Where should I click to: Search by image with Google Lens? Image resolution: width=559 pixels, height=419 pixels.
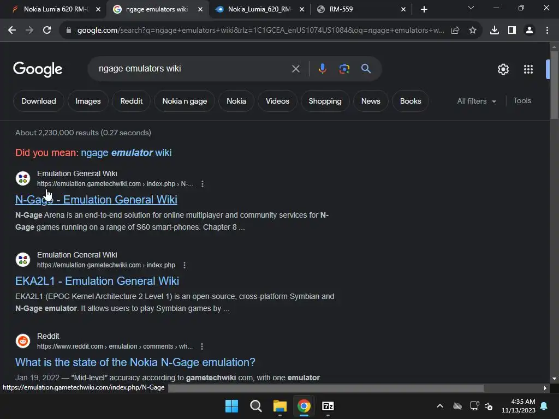(x=344, y=69)
